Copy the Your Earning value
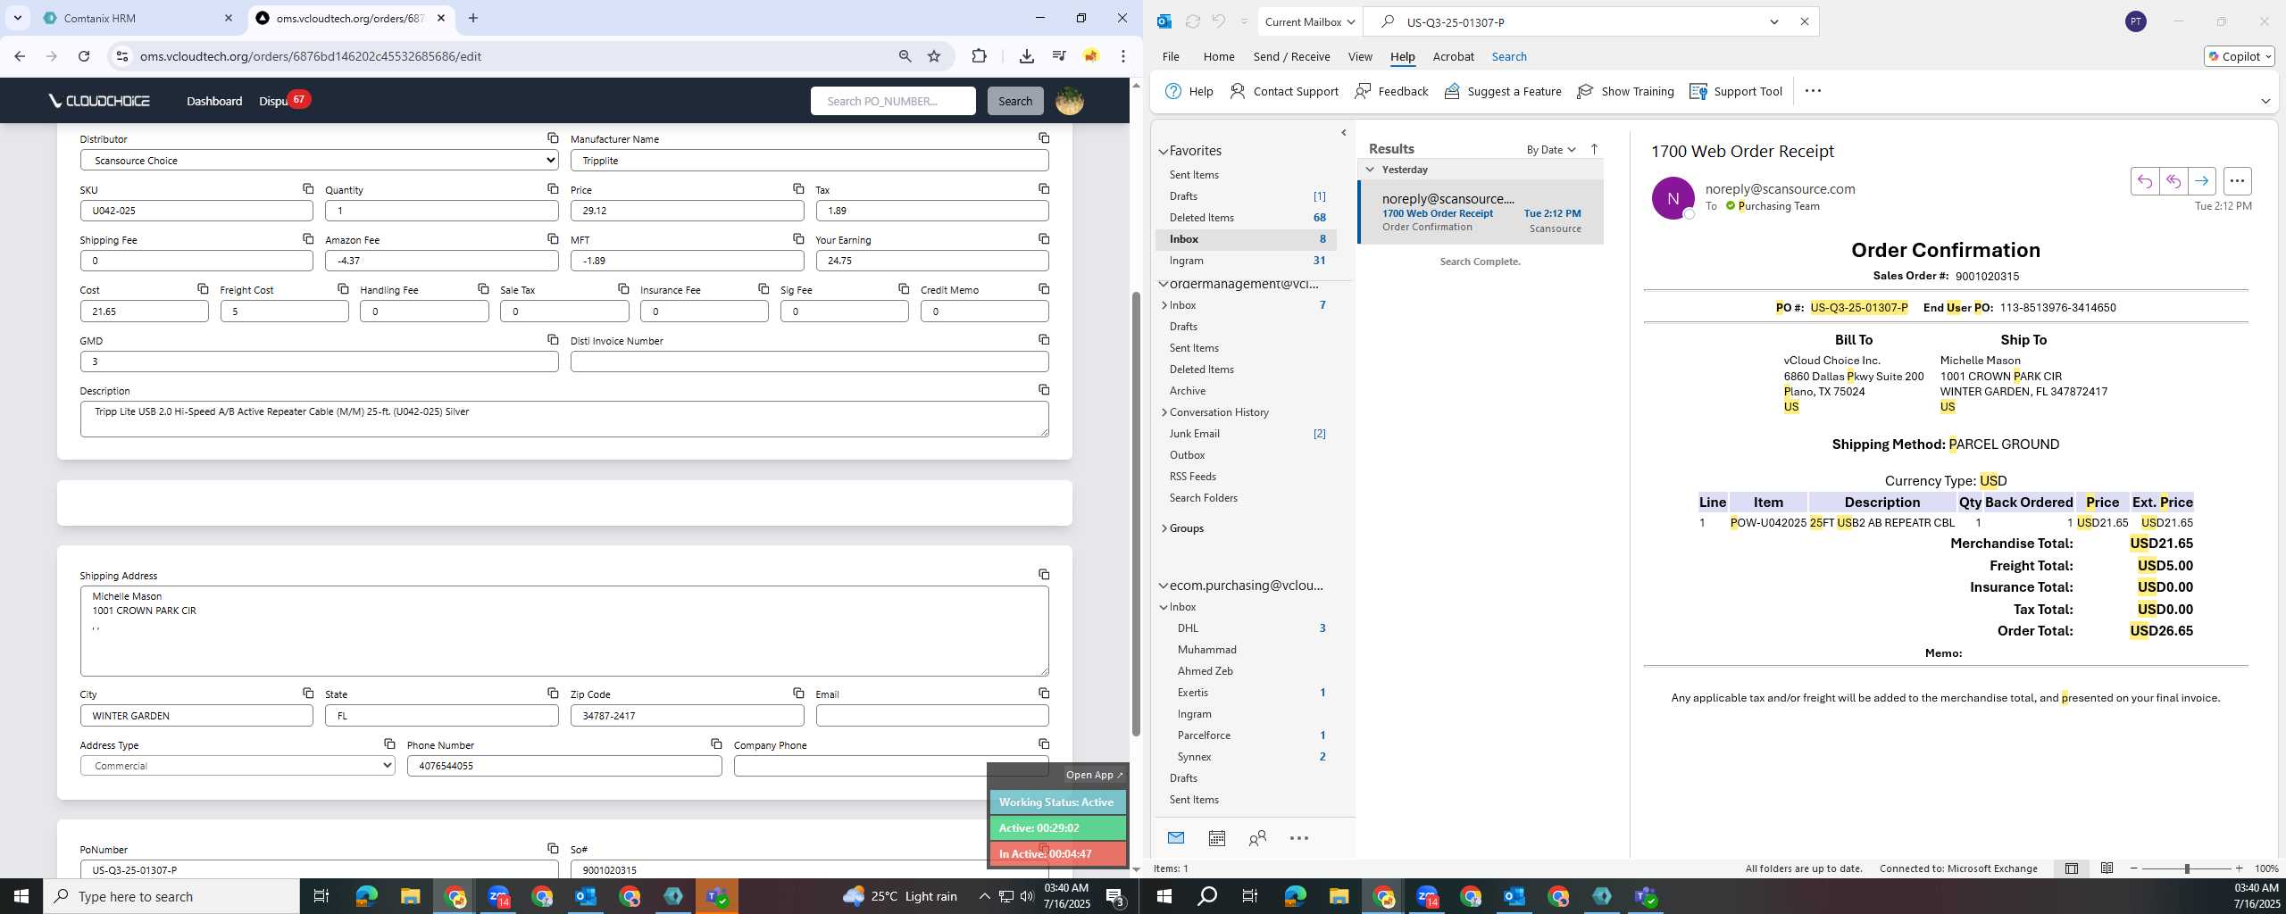2286x914 pixels. tap(1044, 238)
